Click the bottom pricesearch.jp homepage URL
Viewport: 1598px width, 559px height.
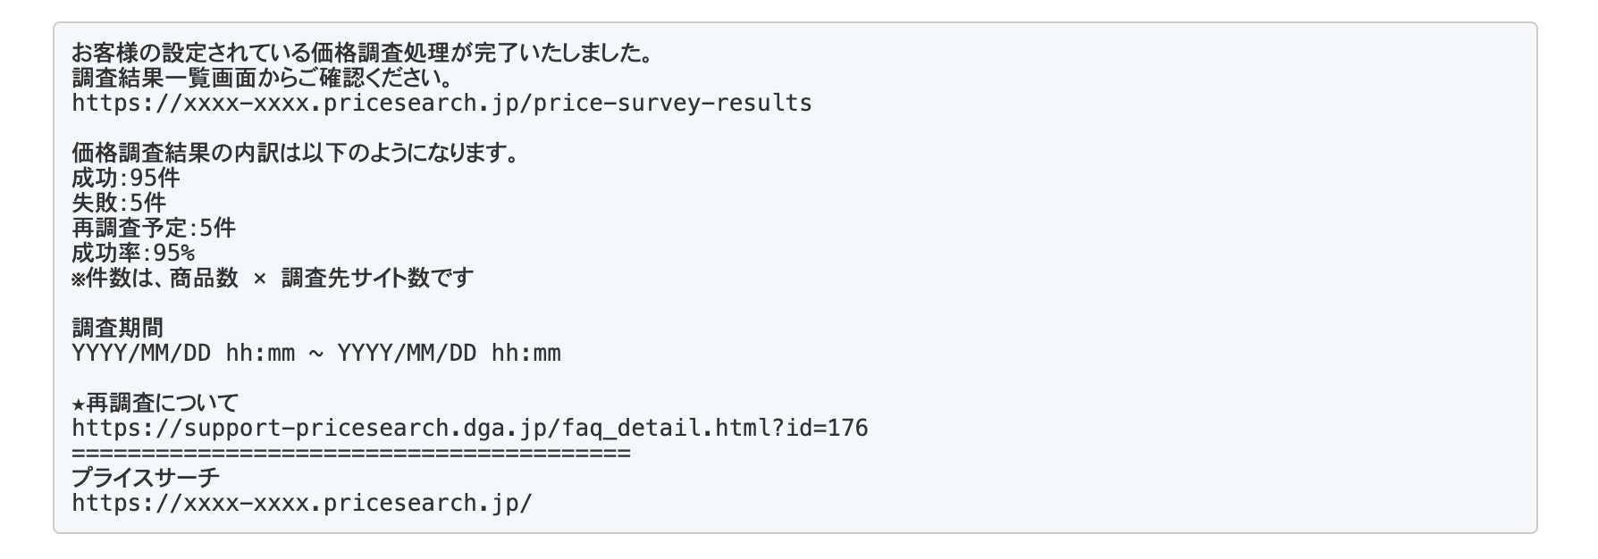(301, 504)
